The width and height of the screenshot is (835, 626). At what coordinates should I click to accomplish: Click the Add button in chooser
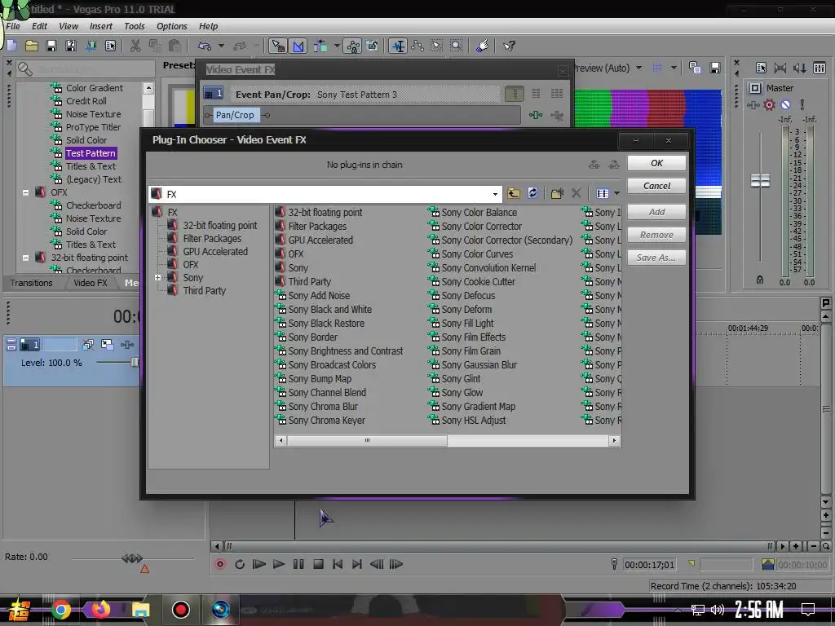pyautogui.click(x=656, y=212)
